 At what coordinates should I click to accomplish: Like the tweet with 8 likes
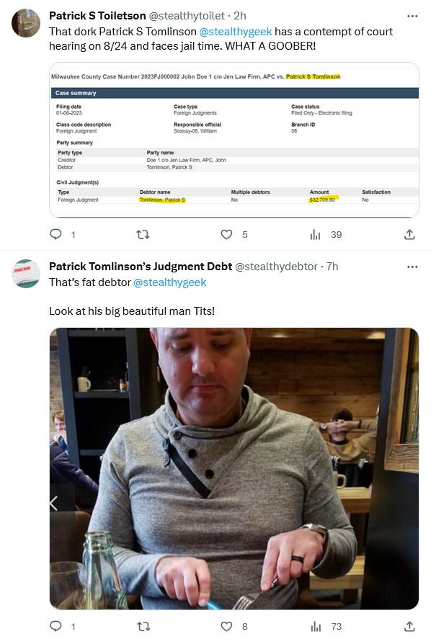tap(226, 626)
